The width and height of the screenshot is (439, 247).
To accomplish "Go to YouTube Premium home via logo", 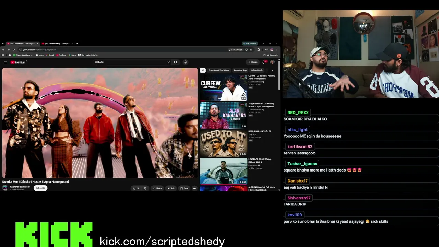I will coord(19,62).
